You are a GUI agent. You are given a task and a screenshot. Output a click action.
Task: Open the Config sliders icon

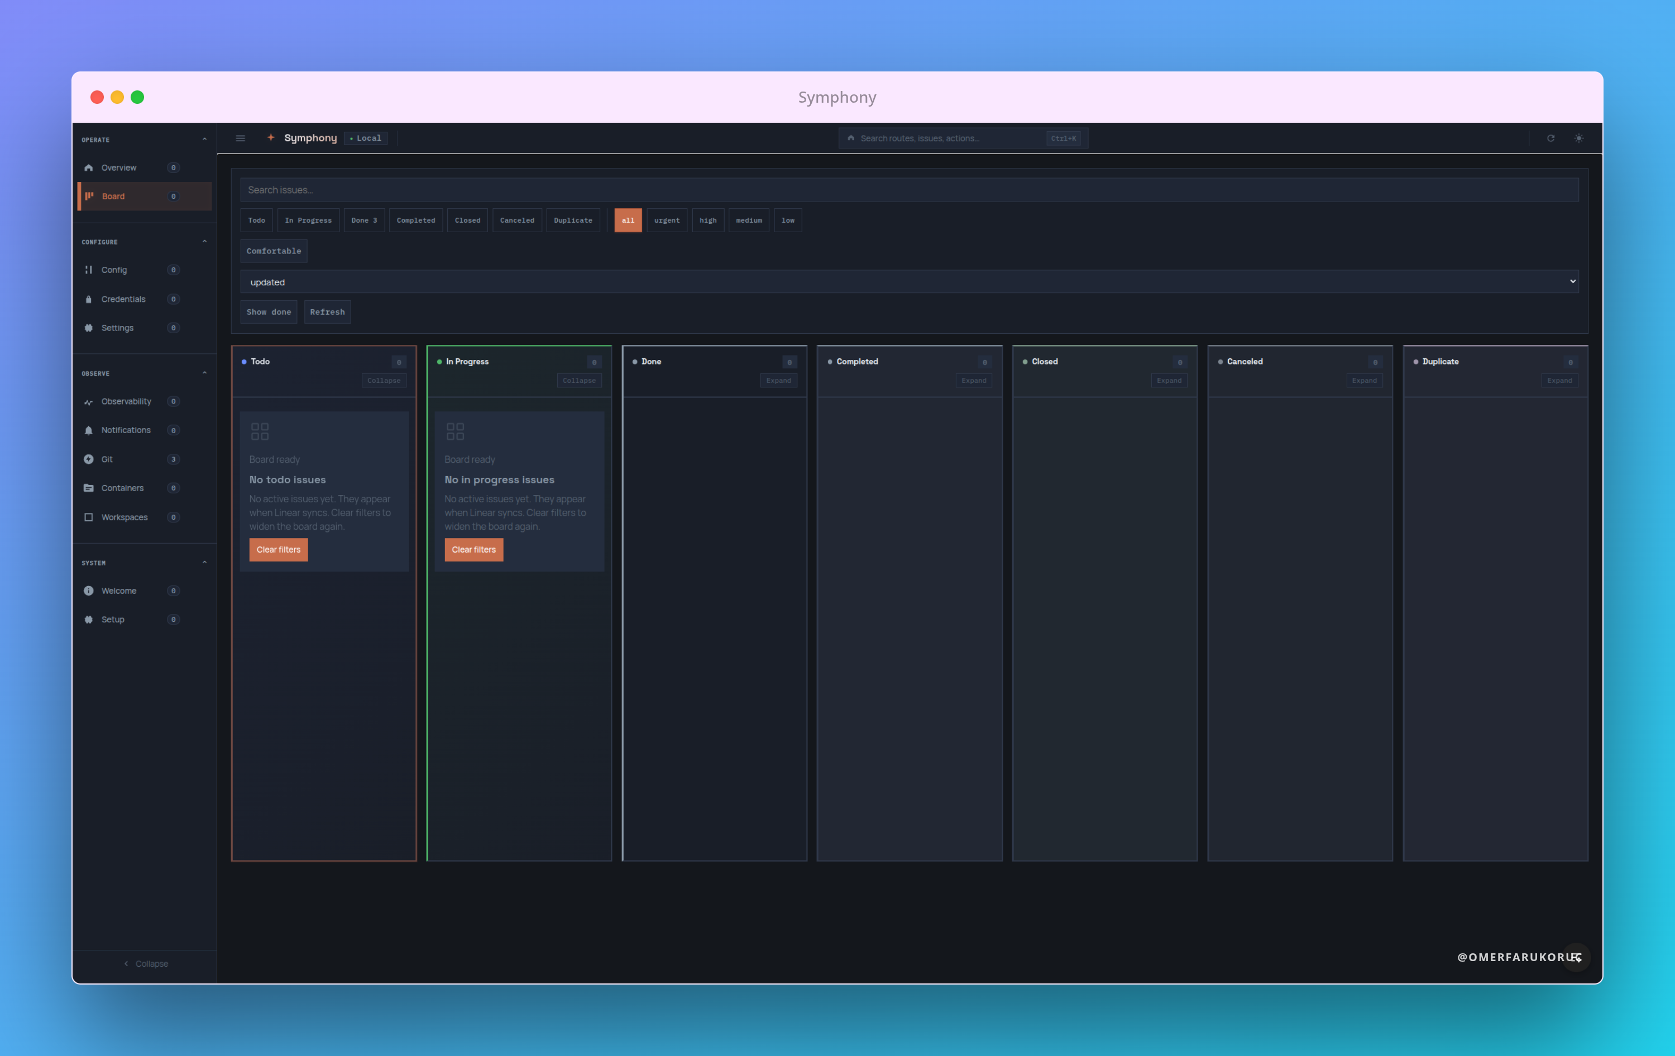88,270
